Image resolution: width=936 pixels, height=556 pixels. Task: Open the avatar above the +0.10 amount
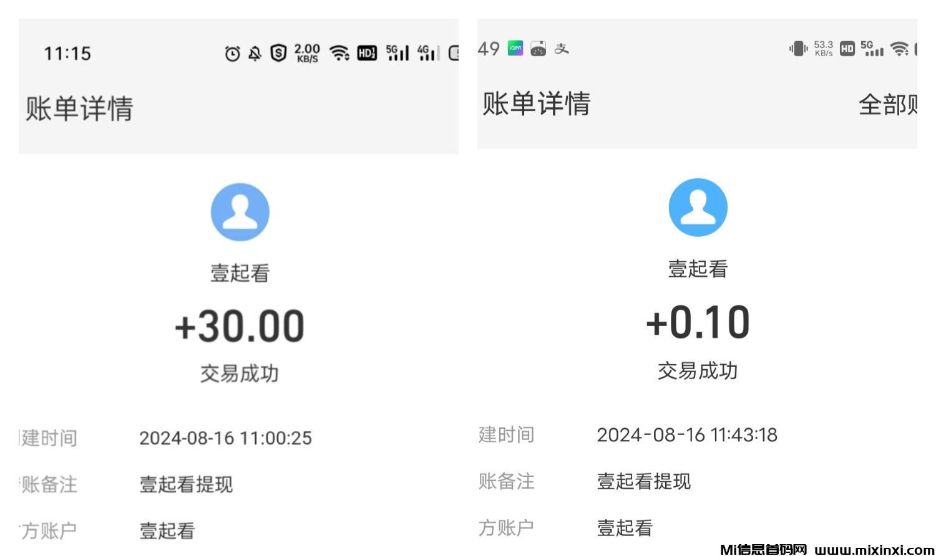tap(698, 208)
